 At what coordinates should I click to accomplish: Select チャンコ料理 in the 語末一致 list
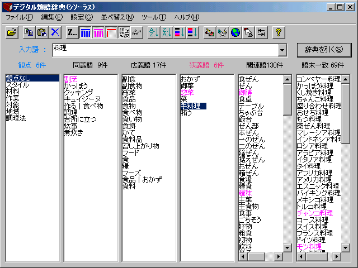pos(315,213)
